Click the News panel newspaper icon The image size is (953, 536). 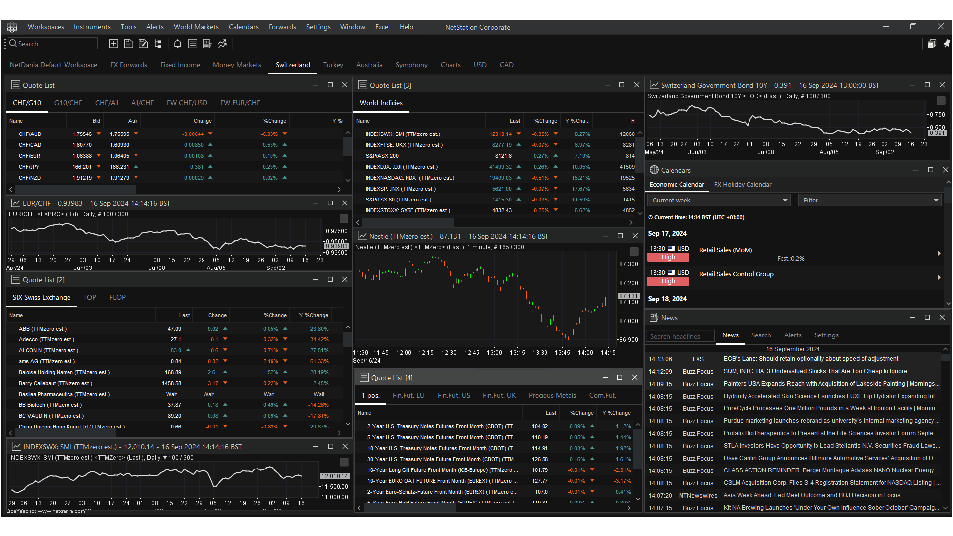coord(654,317)
